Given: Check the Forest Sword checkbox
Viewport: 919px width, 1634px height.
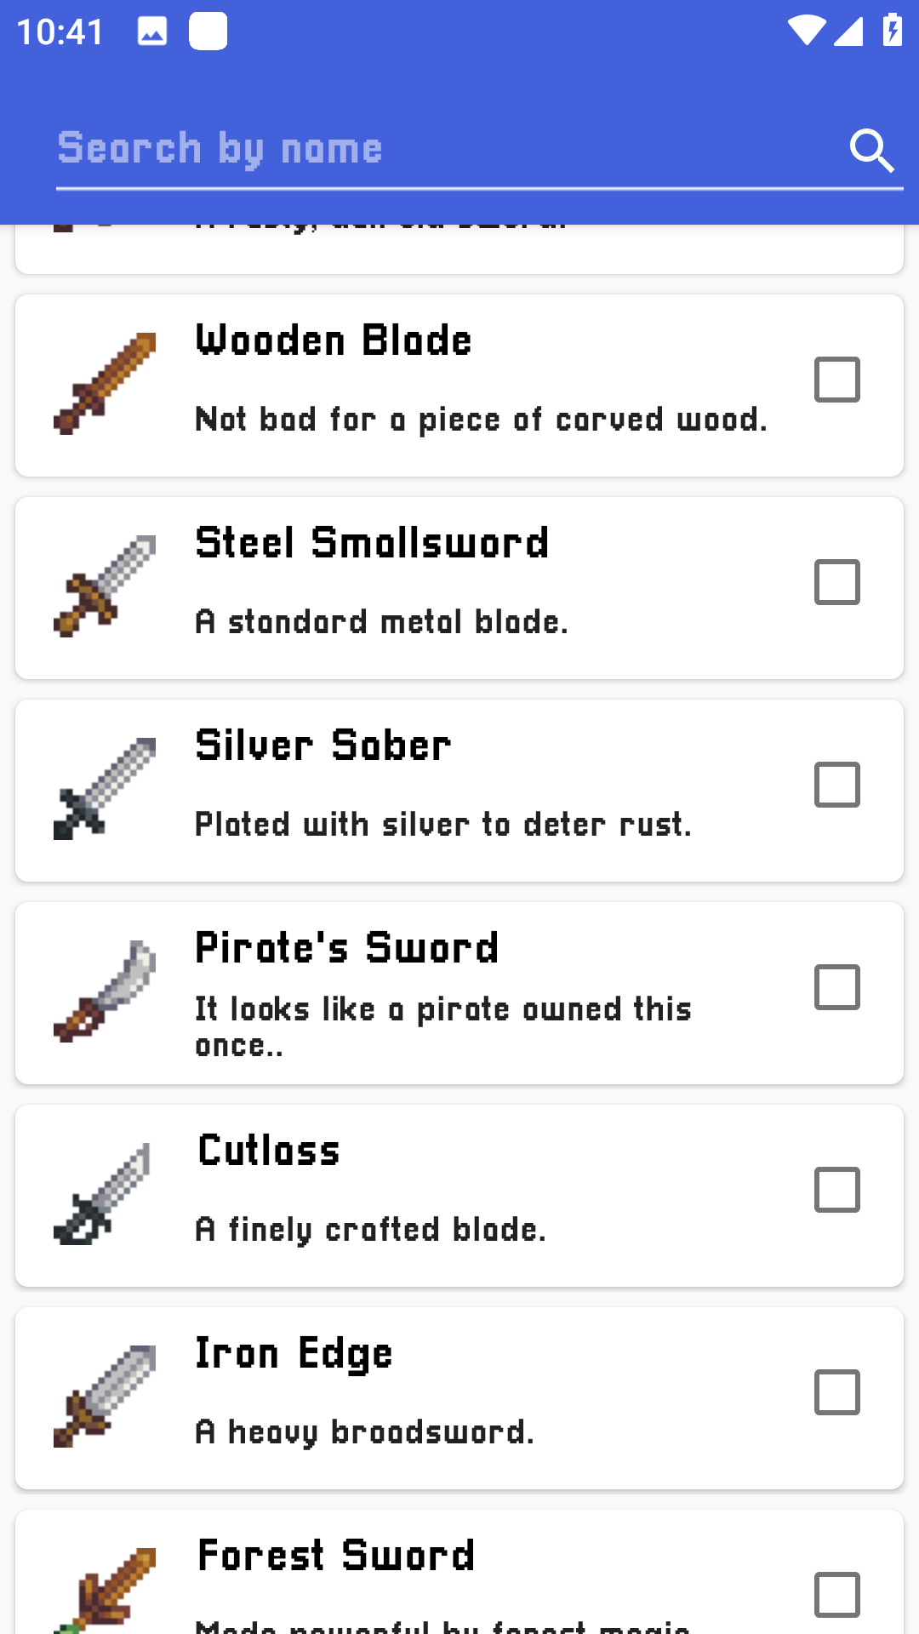Looking at the screenshot, I should pos(837,1595).
